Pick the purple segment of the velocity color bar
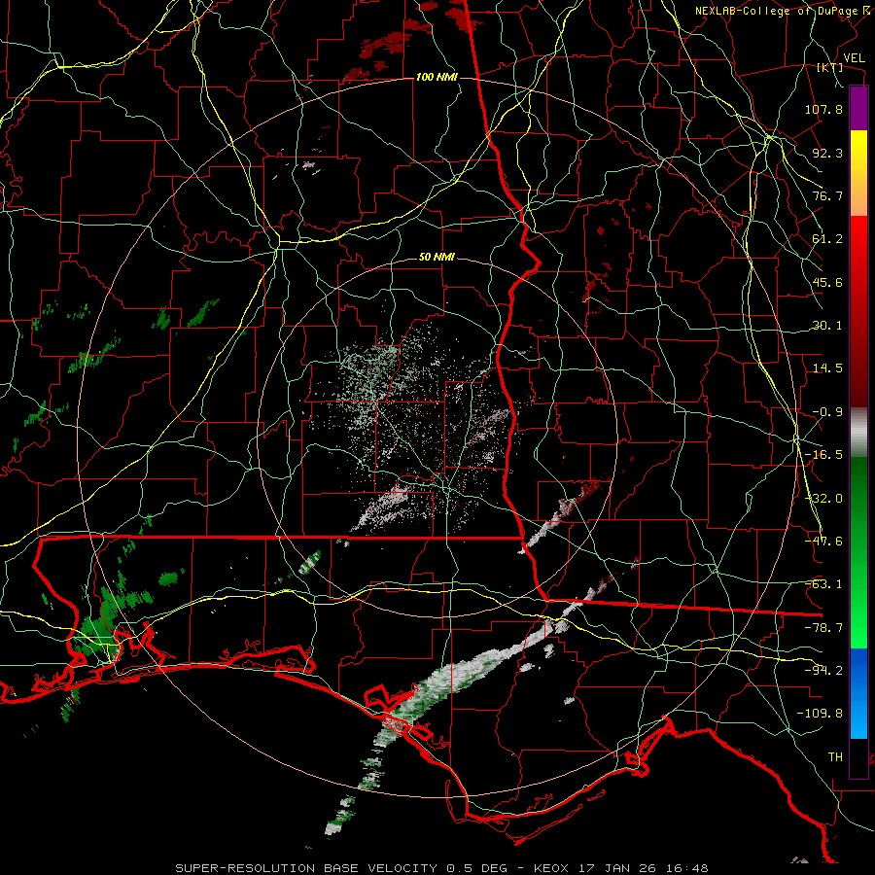Image resolution: width=875 pixels, height=875 pixels. (858, 108)
